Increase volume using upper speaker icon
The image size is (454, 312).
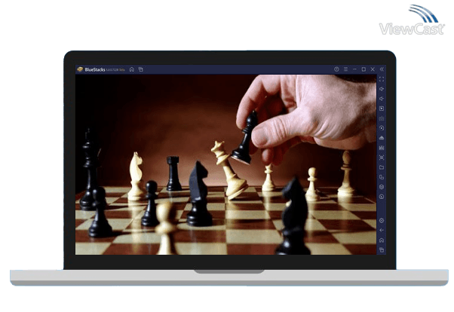(x=382, y=89)
